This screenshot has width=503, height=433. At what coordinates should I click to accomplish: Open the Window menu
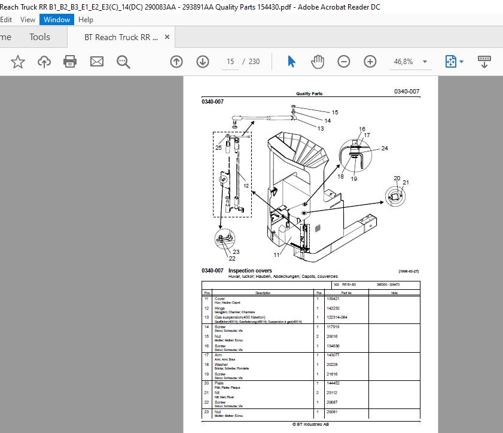click(x=57, y=20)
